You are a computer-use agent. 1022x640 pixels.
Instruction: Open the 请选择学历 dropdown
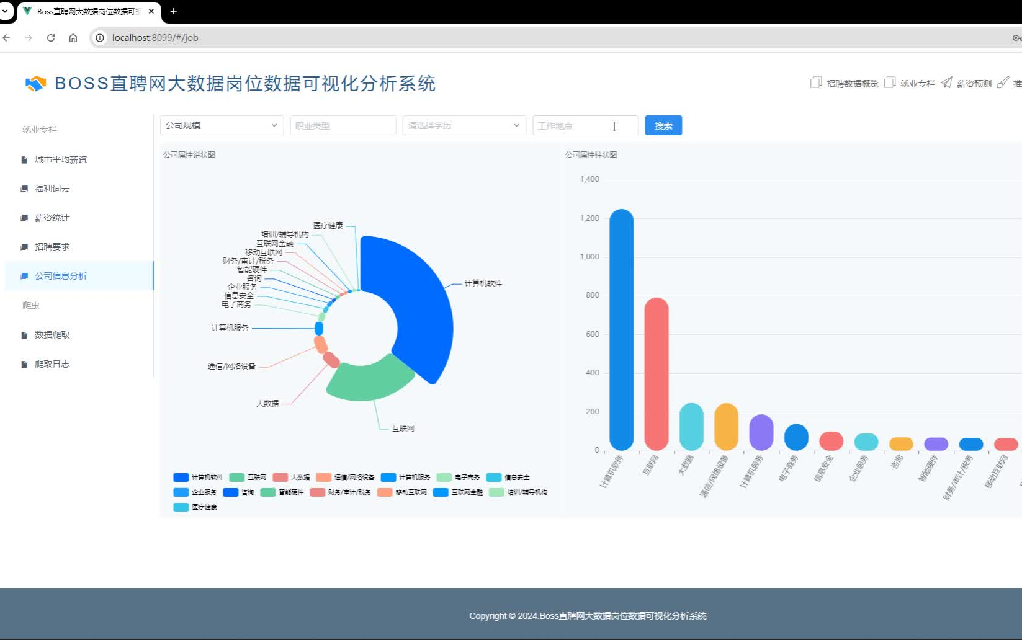pyautogui.click(x=464, y=125)
